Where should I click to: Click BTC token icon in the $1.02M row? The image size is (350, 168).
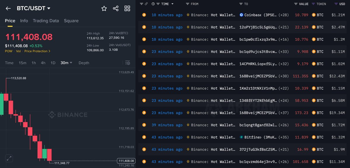(314, 64)
